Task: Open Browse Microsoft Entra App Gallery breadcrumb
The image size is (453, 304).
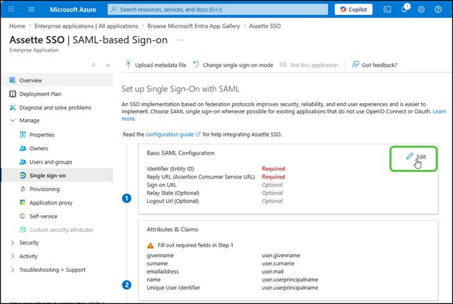Action: click(x=194, y=26)
